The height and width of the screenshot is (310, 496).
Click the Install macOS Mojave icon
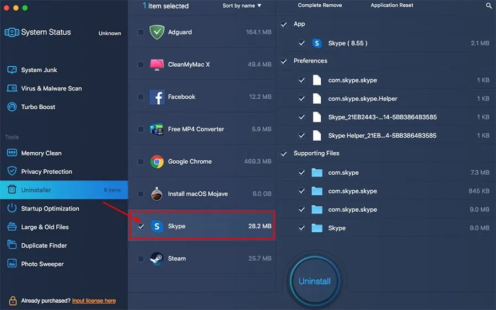tap(157, 194)
